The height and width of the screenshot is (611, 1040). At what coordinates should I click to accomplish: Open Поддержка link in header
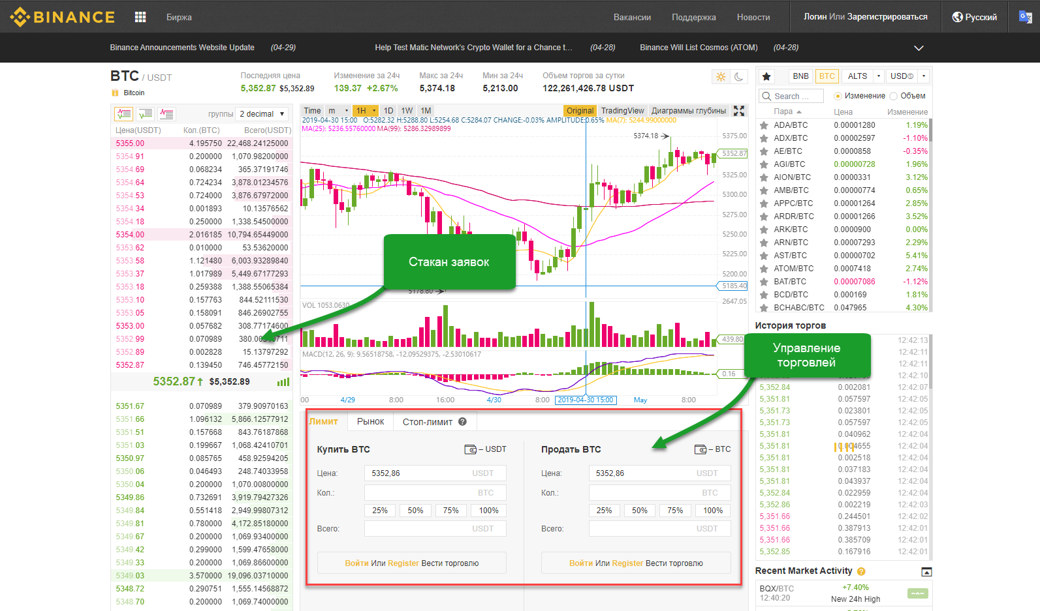point(694,17)
